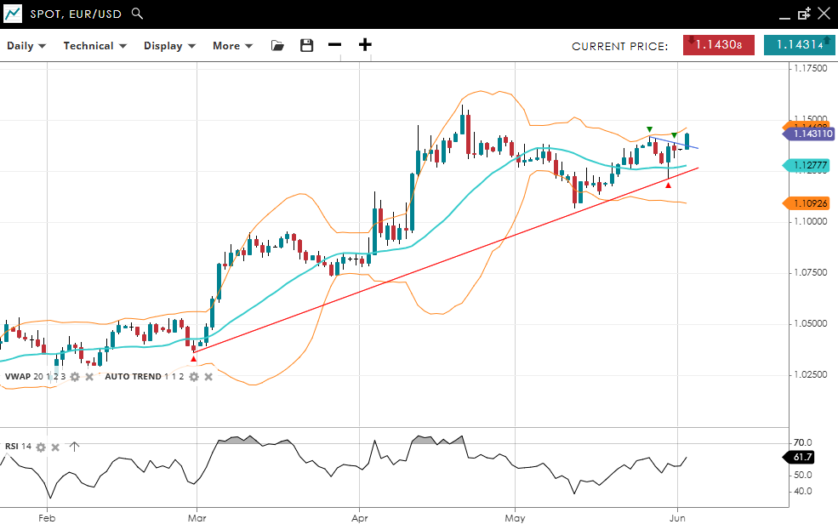Click the red sell price 1.14308

pos(718,45)
